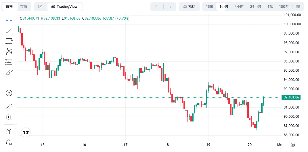Click the undo back arrow button
Viewport: 308px width, 152px height.
(x=157, y=7)
